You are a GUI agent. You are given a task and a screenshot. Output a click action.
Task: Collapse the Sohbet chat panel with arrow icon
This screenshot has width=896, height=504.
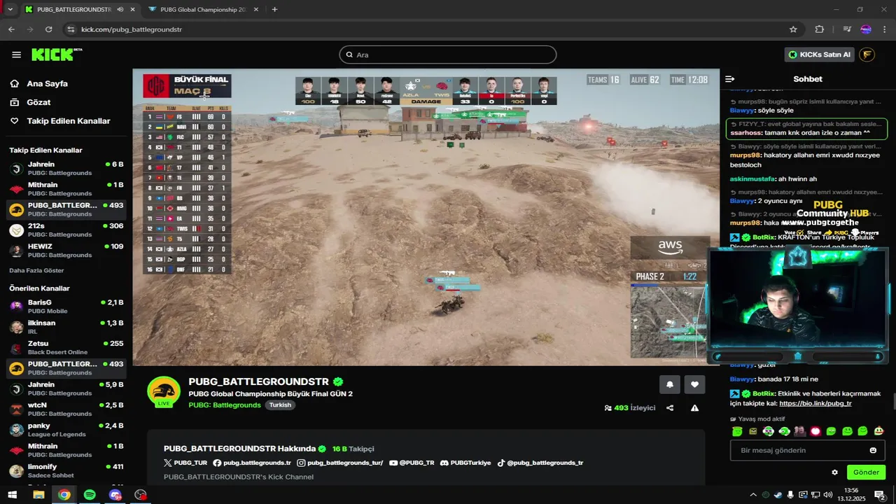pos(729,79)
